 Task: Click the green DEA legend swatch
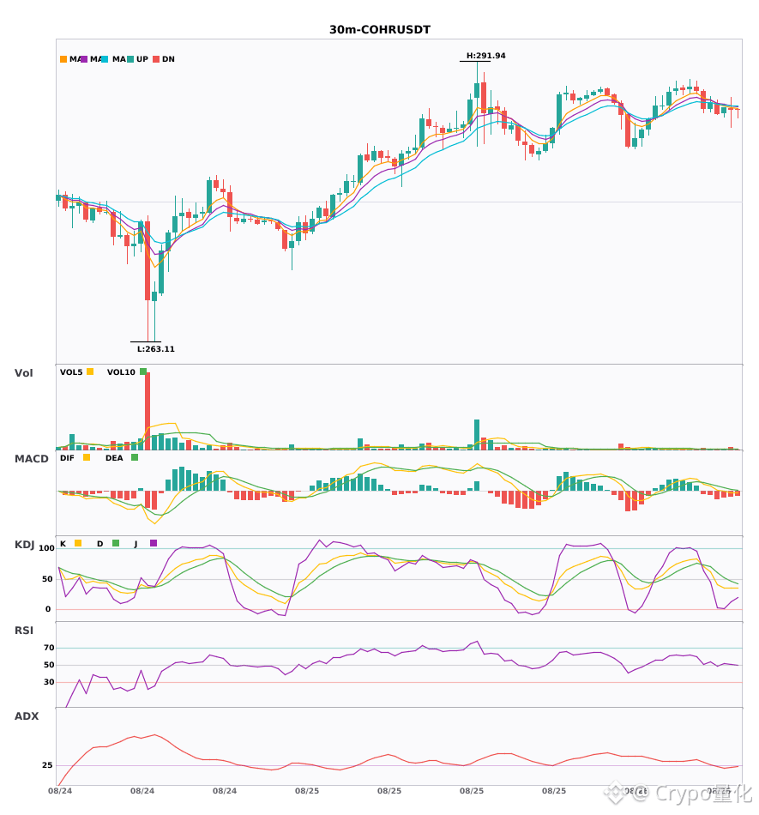[135, 457]
